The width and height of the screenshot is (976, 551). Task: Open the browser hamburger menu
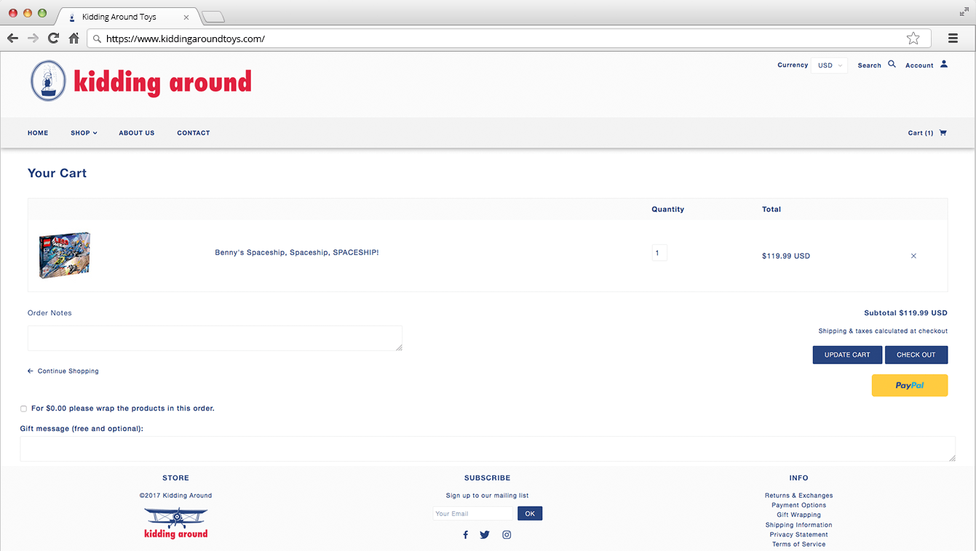[x=953, y=39]
